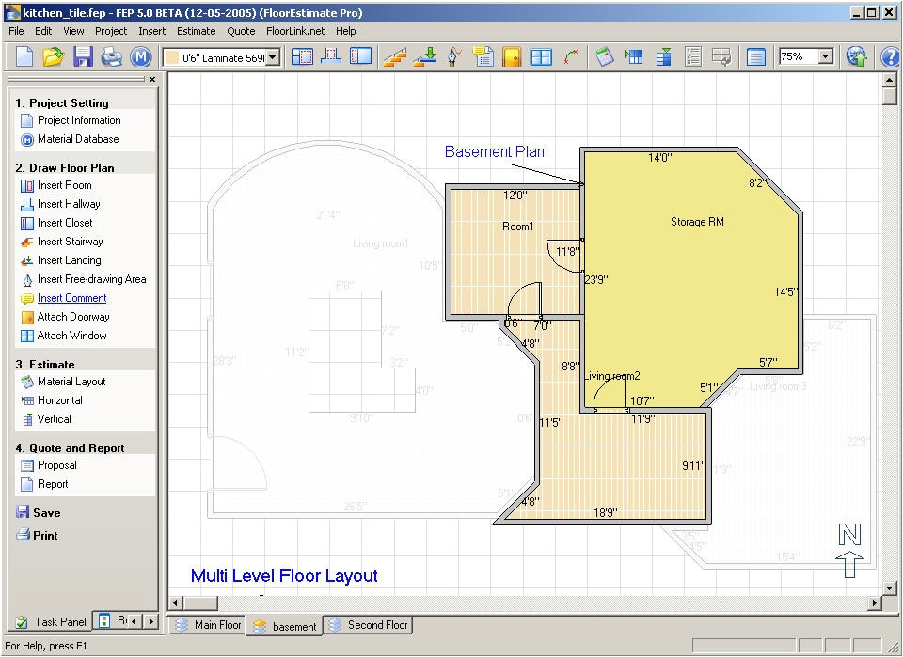903x657 pixels.
Task: Click the Vertical estimate toolbar icon
Action: (x=663, y=57)
